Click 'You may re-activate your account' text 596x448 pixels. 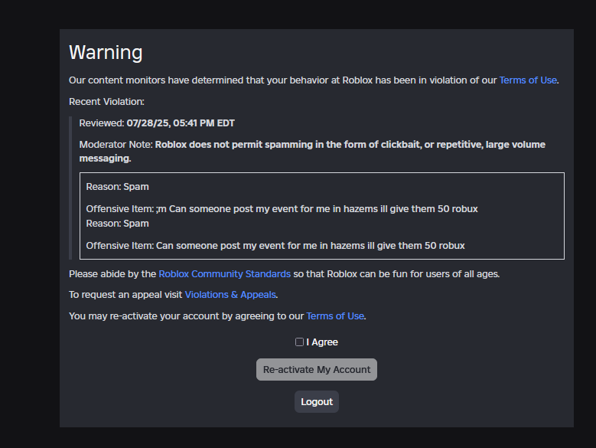186,316
